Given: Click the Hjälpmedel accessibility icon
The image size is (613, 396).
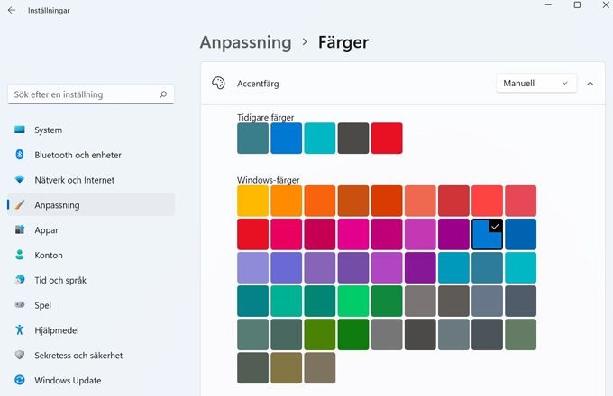Looking at the screenshot, I should pos(20,329).
